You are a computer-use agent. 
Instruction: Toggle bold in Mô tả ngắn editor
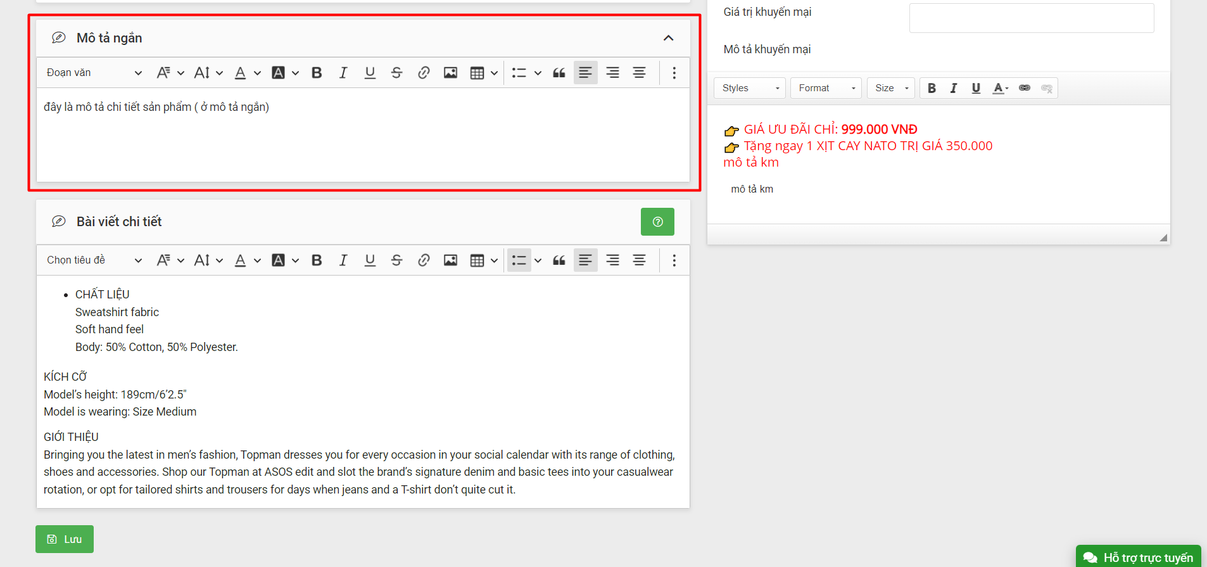tap(317, 73)
